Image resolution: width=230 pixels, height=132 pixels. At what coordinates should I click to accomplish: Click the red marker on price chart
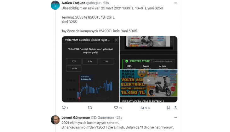coord(79,98)
